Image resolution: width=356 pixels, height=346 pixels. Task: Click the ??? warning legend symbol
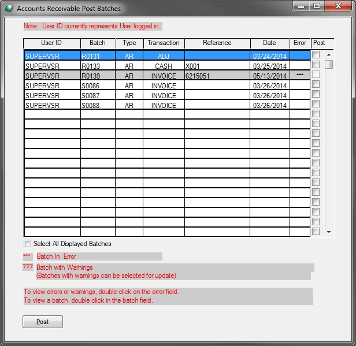point(28,267)
